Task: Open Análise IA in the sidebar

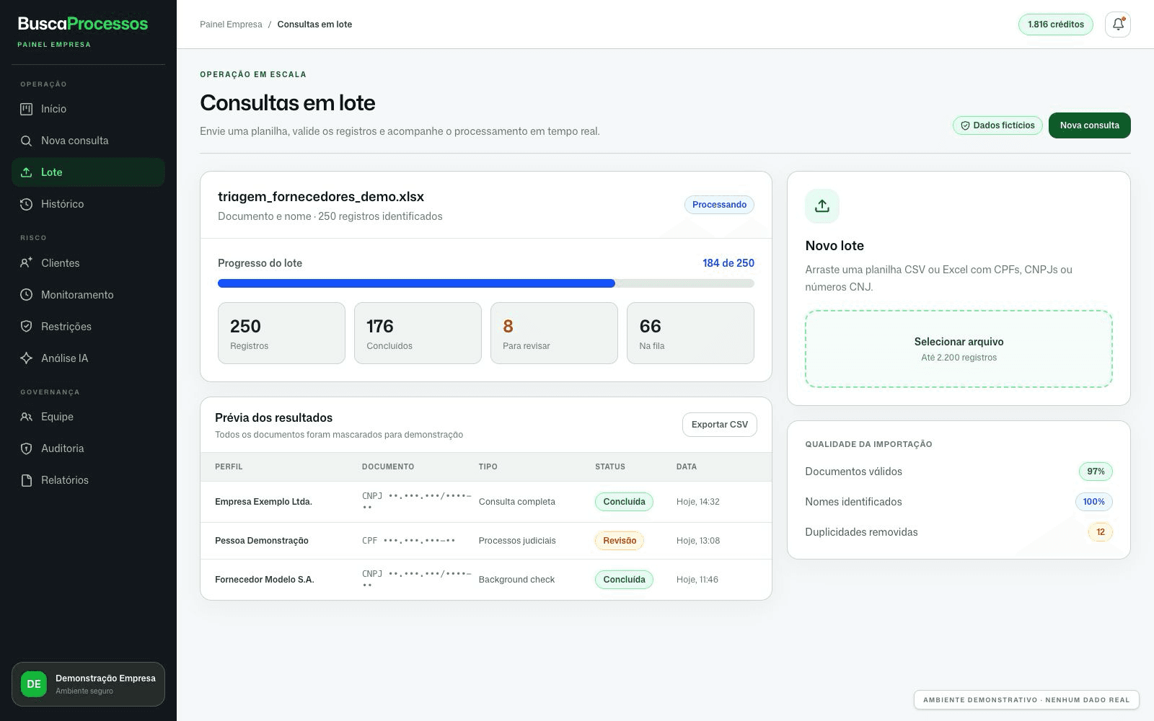Action: pyautogui.click(x=88, y=358)
